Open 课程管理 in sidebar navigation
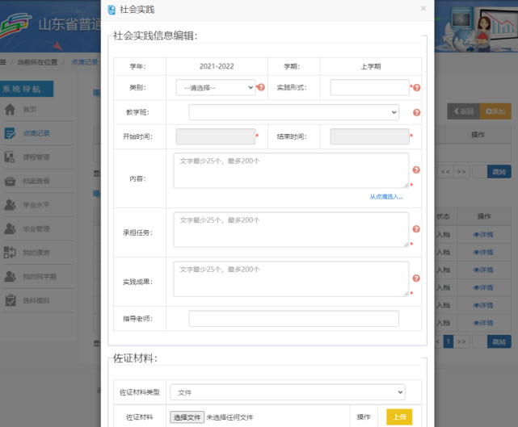 coord(36,157)
